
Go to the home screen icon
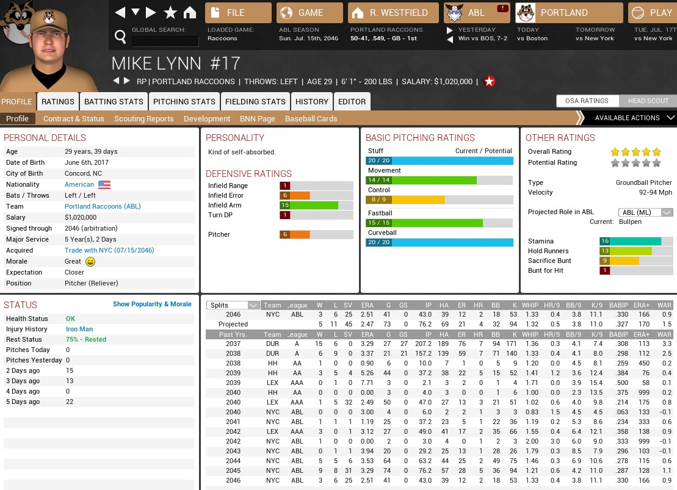[x=190, y=13]
